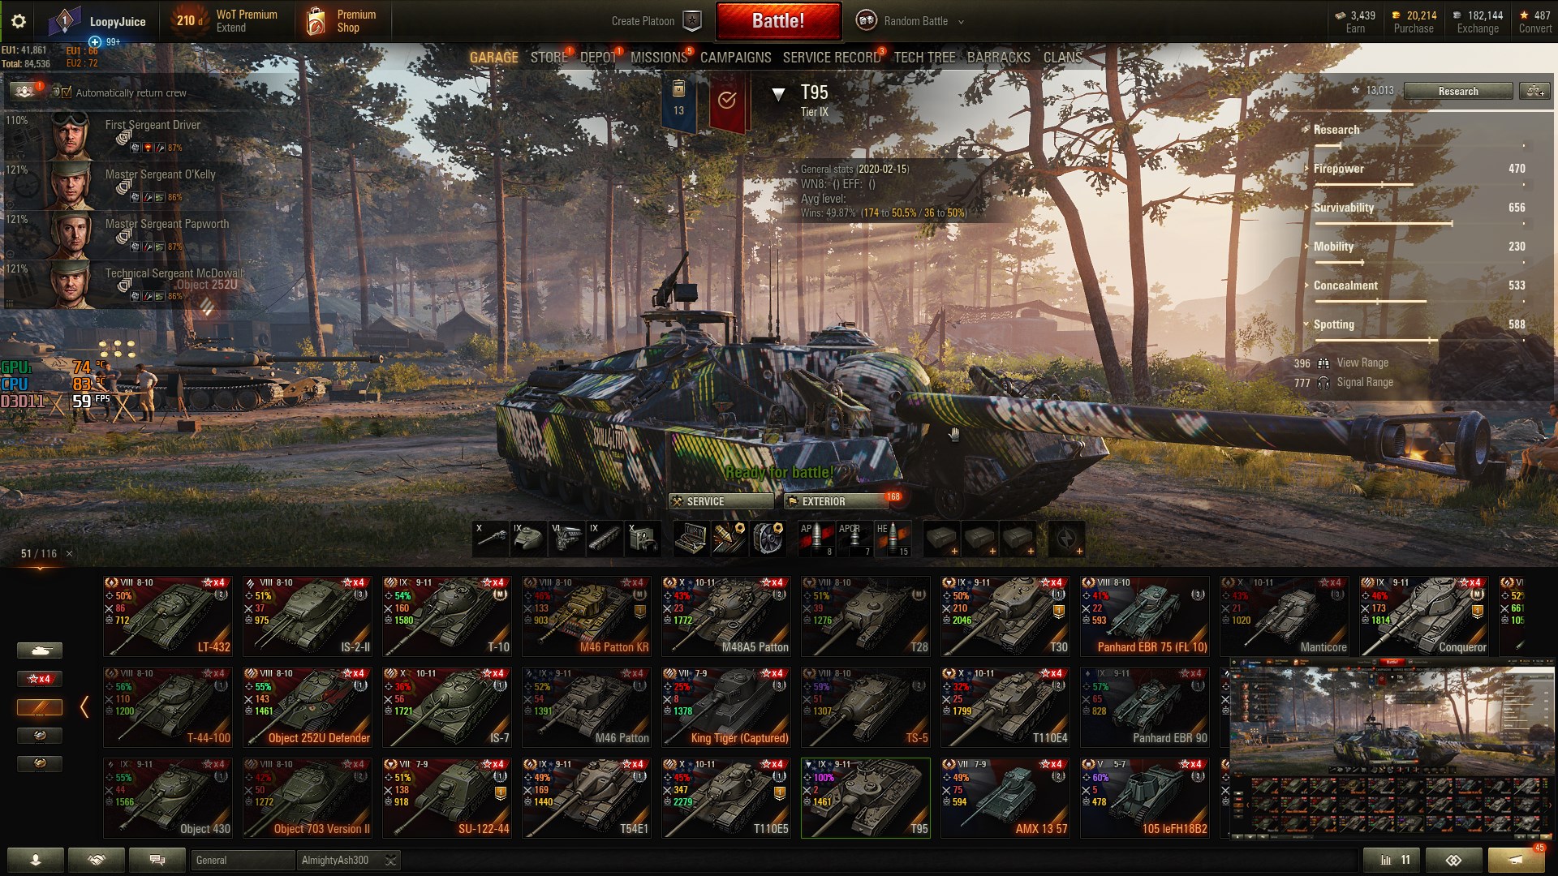Image resolution: width=1558 pixels, height=876 pixels.
Task: Click the HE shell ammunition slot
Action: point(893,539)
